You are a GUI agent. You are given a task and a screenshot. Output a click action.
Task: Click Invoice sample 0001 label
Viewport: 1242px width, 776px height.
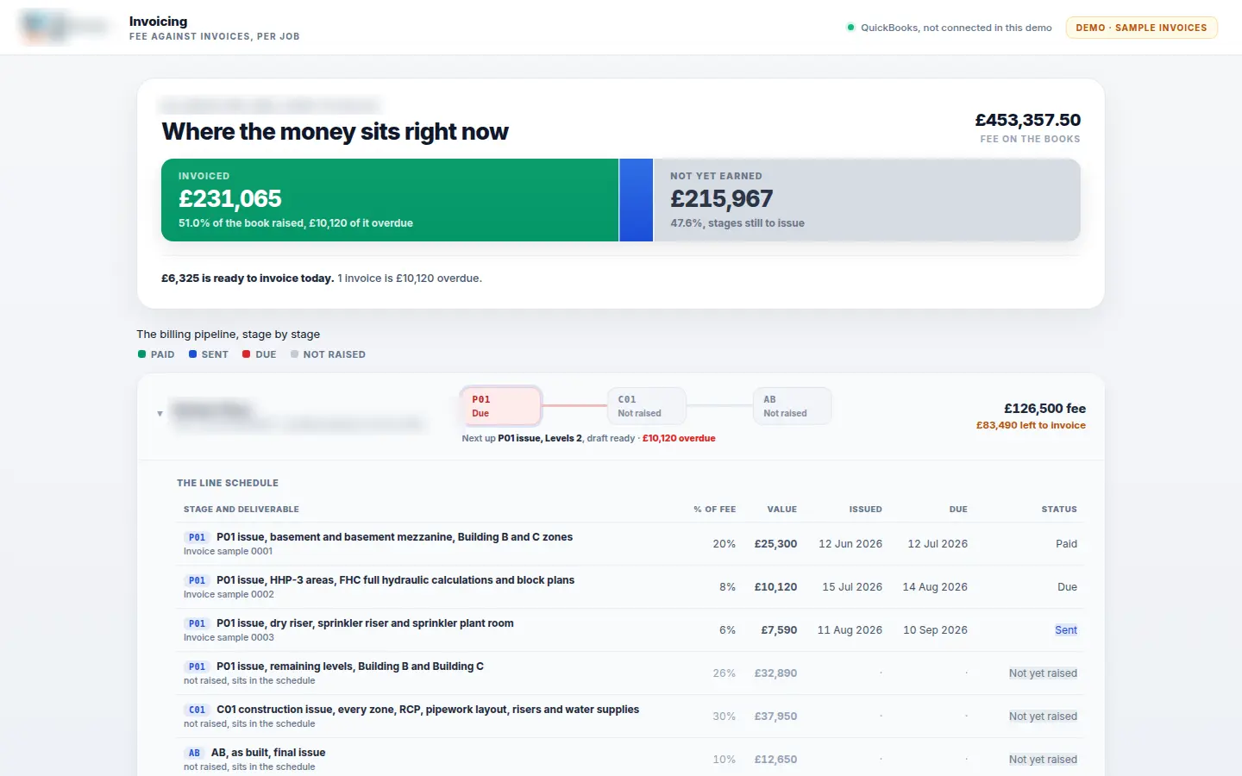tap(228, 551)
